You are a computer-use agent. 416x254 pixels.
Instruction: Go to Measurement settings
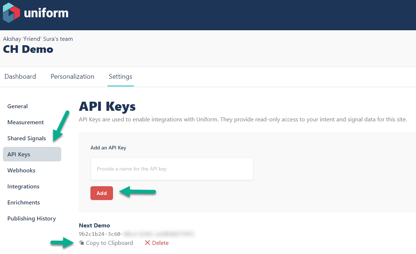tap(26, 122)
